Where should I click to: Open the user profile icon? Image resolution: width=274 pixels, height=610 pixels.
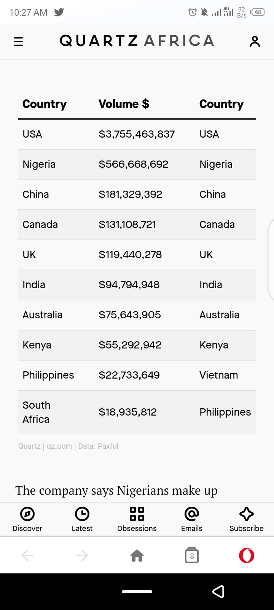pyautogui.click(x=255, y=42)
